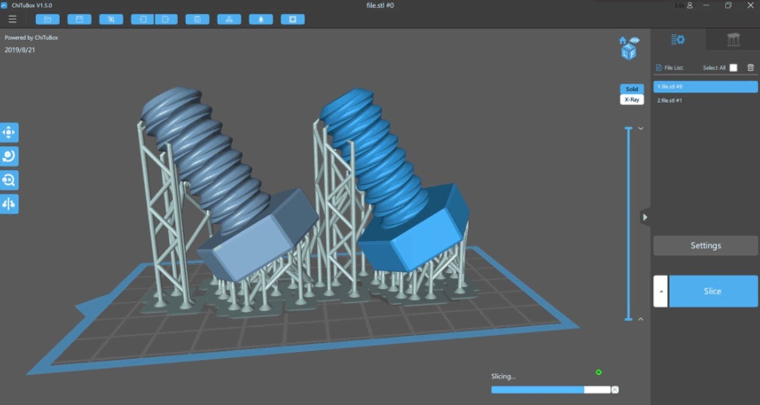Tick the Select All checkbox
Screen dimensions: 760x405
pyautogui.click(x=733, y=68)
